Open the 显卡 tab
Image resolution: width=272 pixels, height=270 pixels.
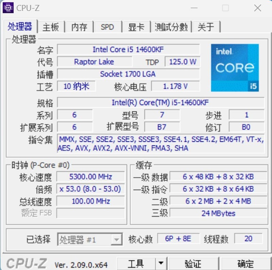[136, 27]
